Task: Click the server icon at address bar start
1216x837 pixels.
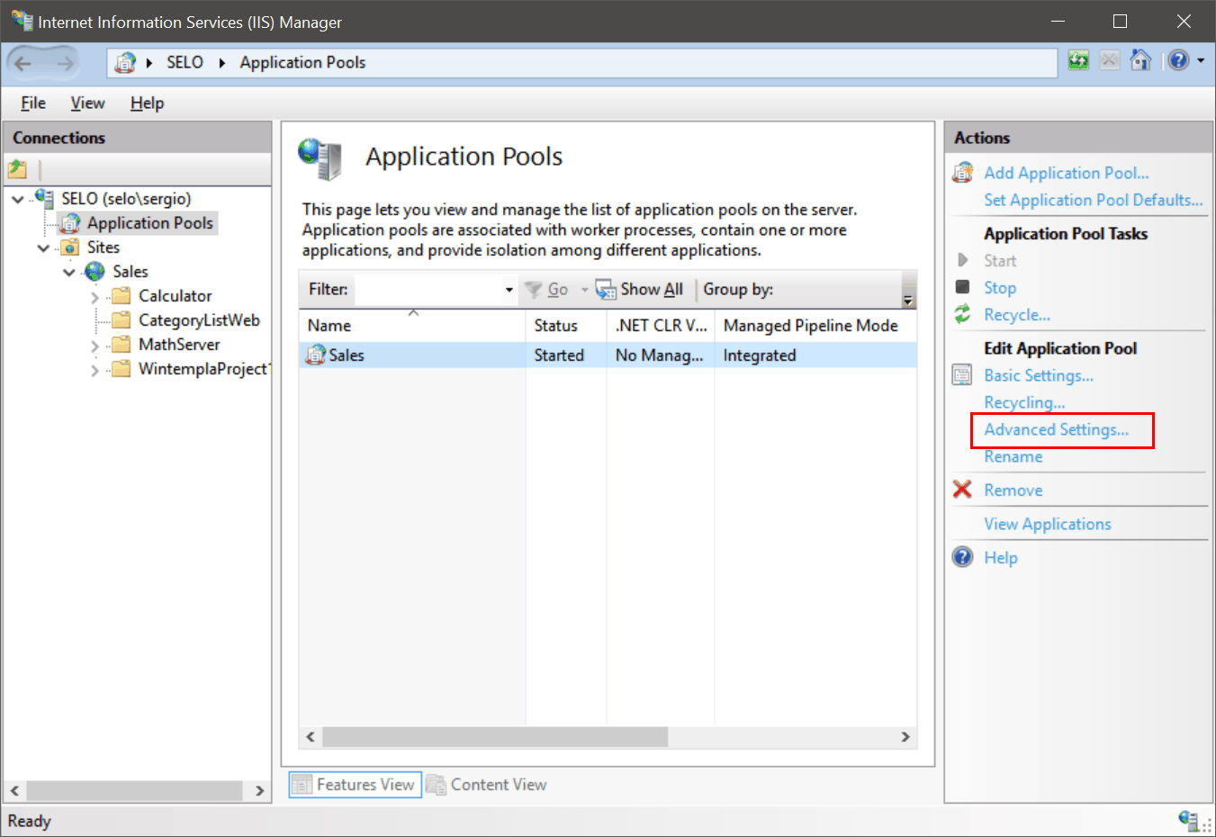Action: coord(125,62)
